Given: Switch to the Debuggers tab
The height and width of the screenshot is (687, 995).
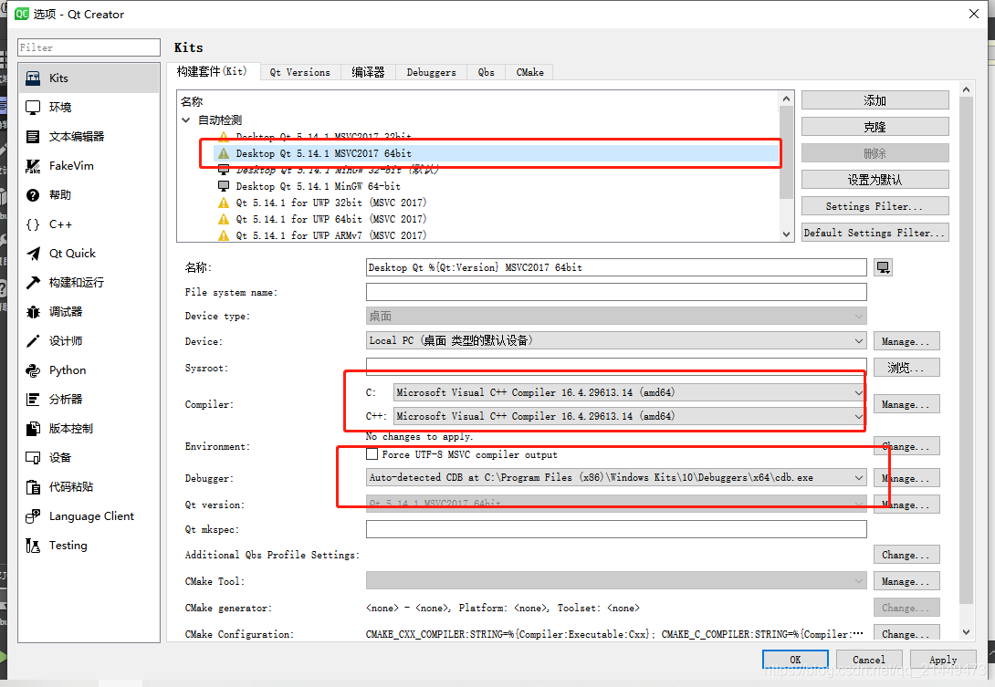Looking at the screenshot, I should coord(432,72).
